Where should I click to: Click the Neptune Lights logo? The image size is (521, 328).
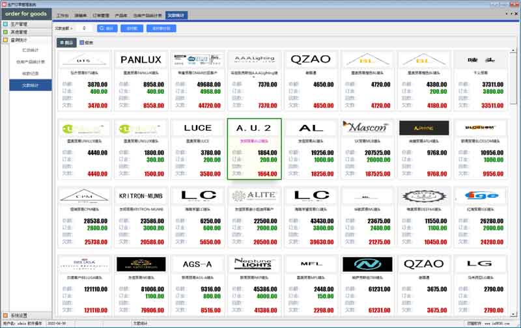pos(254,264)
